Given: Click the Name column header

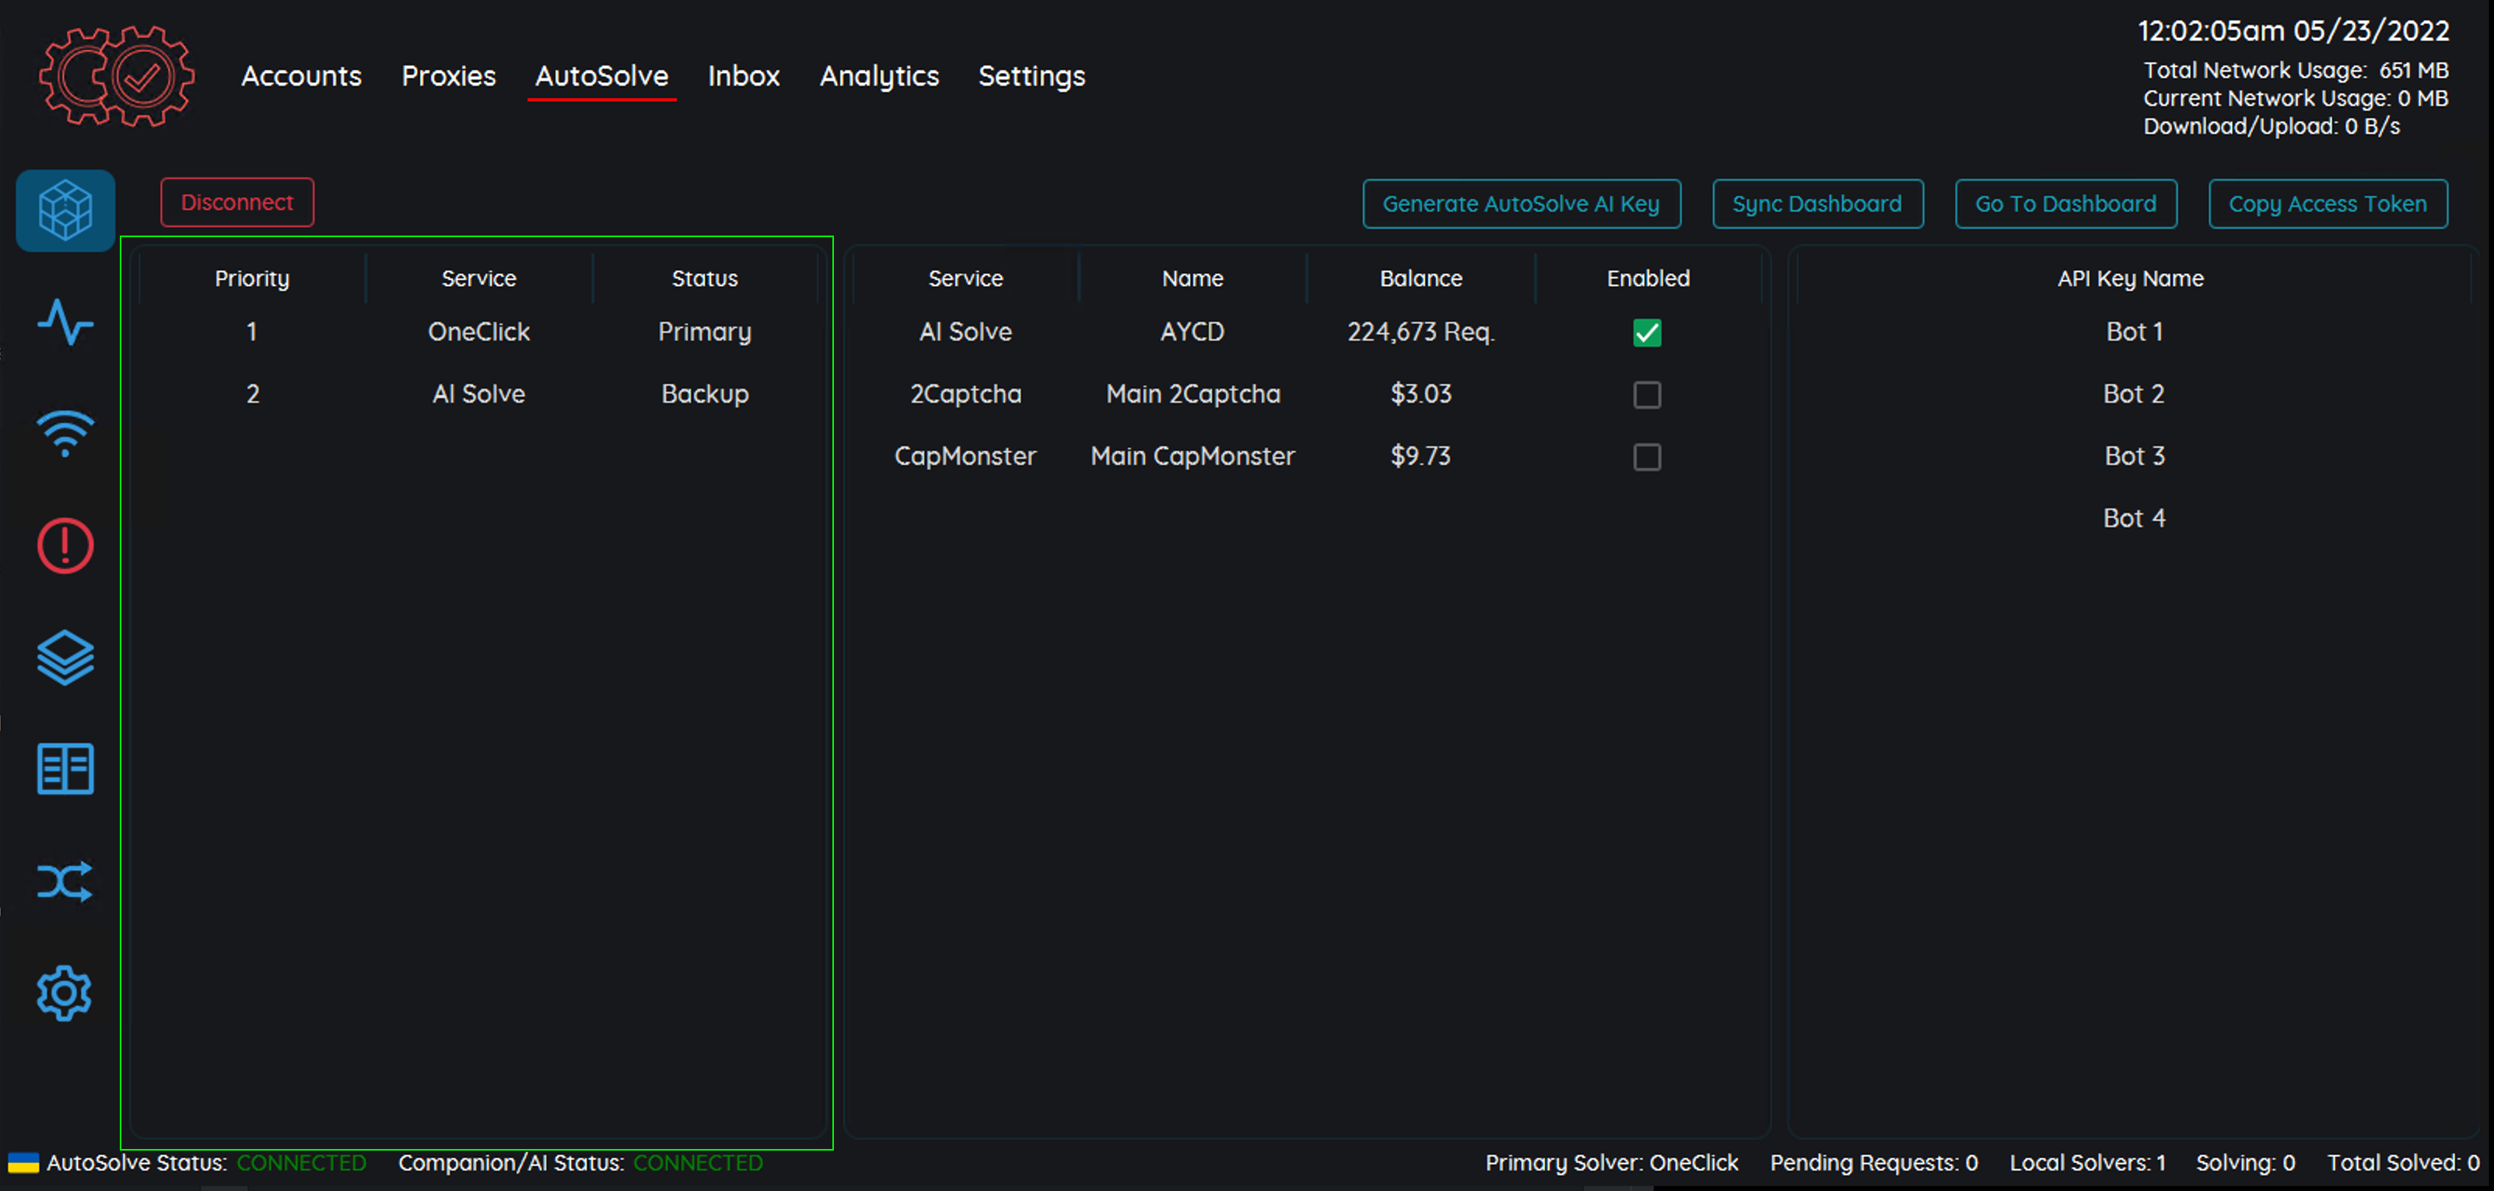Looking at the screenshot, I should click(1193, 278).
